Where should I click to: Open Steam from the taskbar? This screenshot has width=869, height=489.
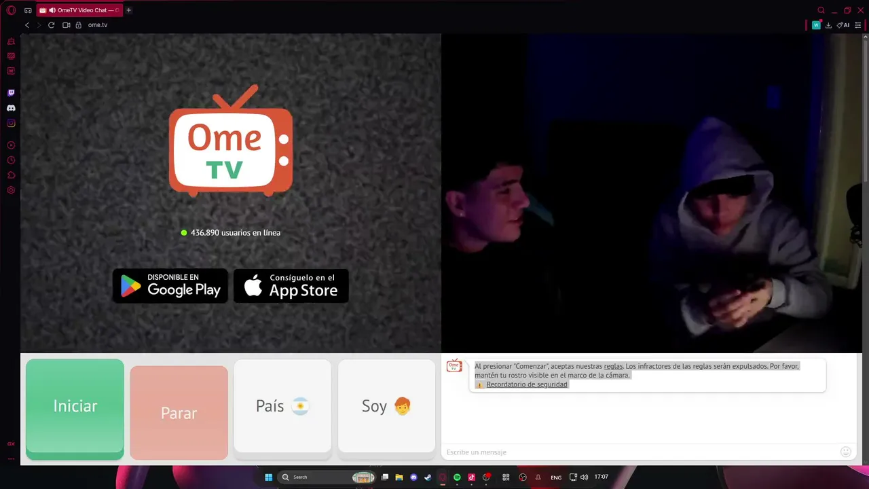click(428, 477)
